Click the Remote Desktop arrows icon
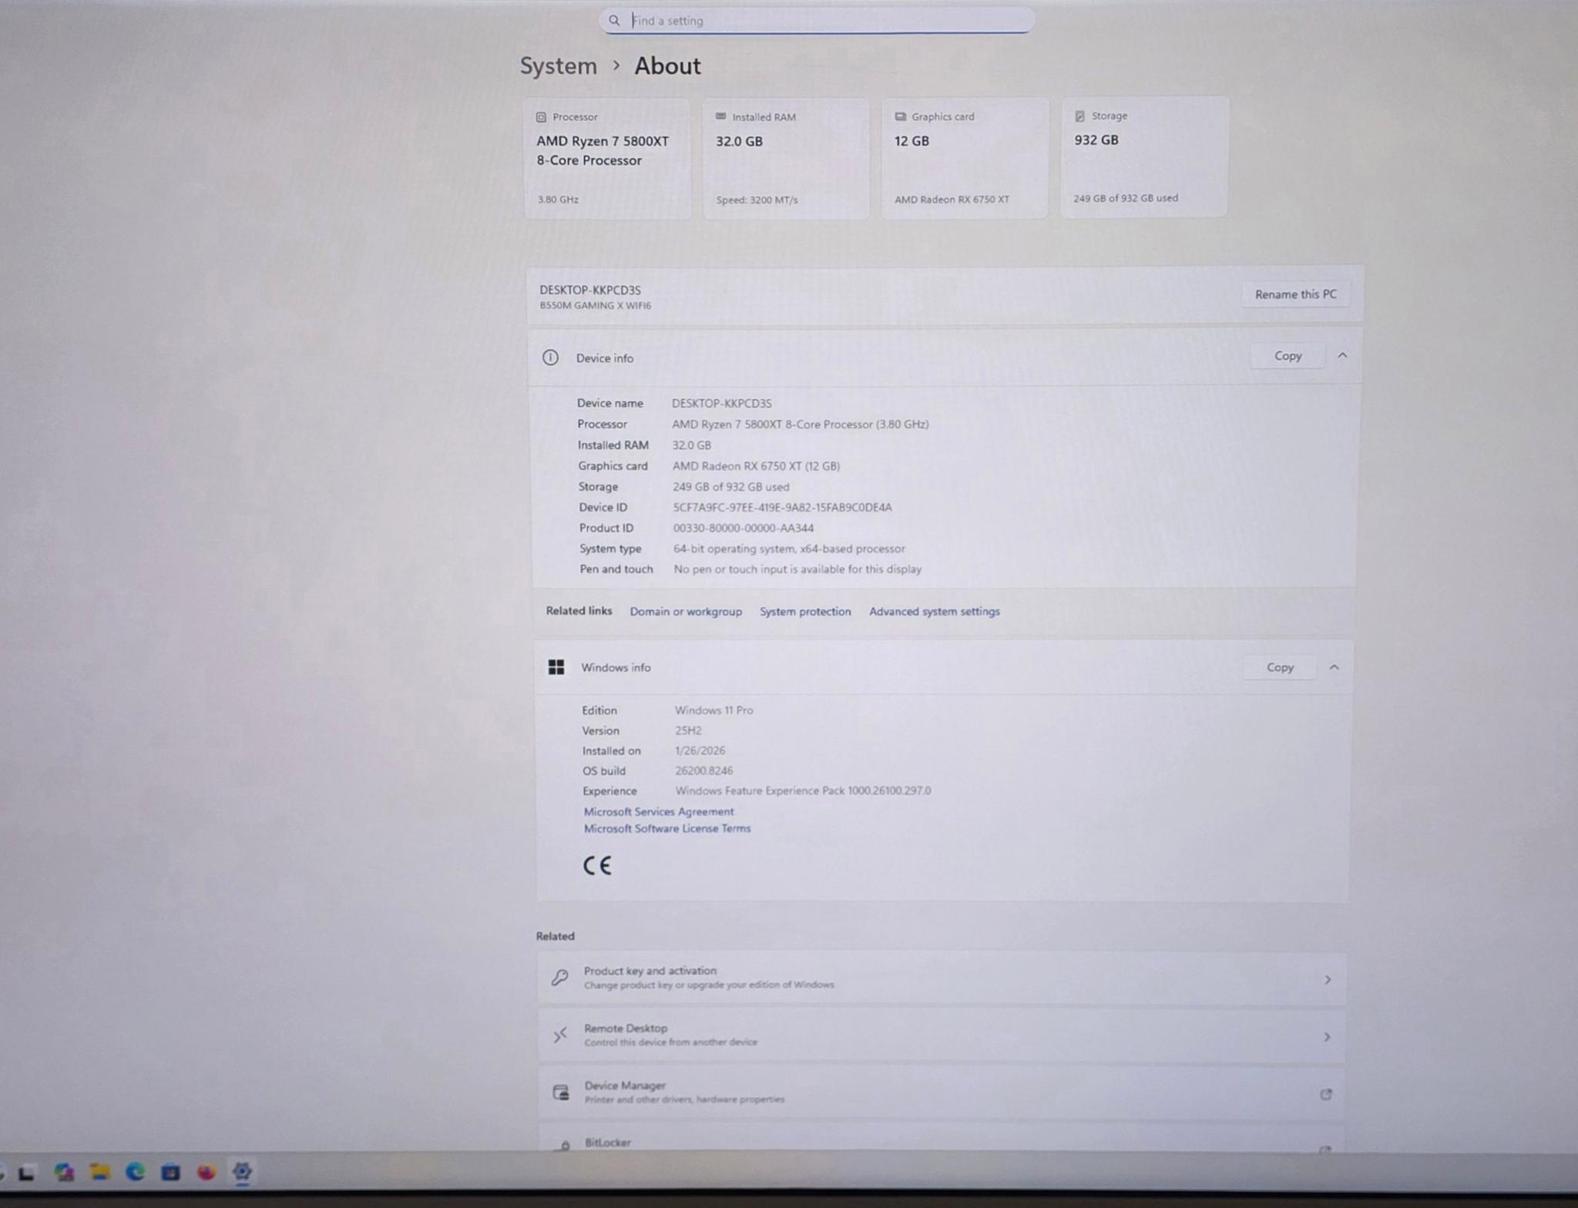Image resolution: width=1578 pixels, height=1208 pixels. click(560, 1035)
